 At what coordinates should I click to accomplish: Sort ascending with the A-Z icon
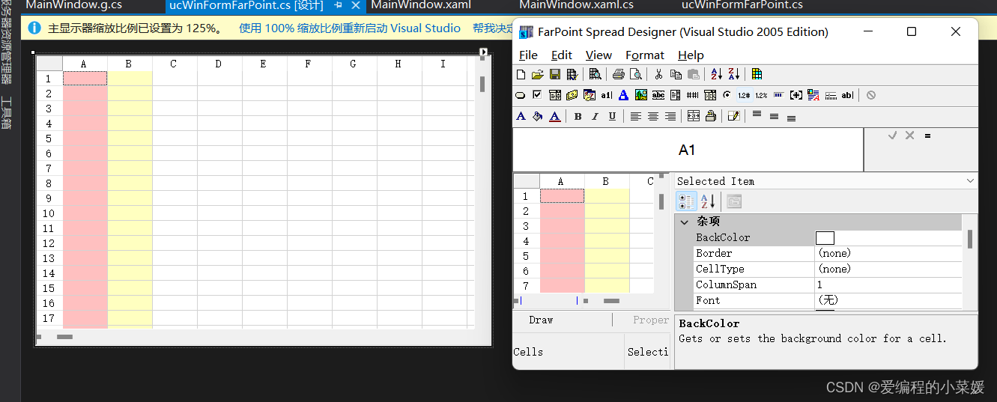click(x=717, y=74)
